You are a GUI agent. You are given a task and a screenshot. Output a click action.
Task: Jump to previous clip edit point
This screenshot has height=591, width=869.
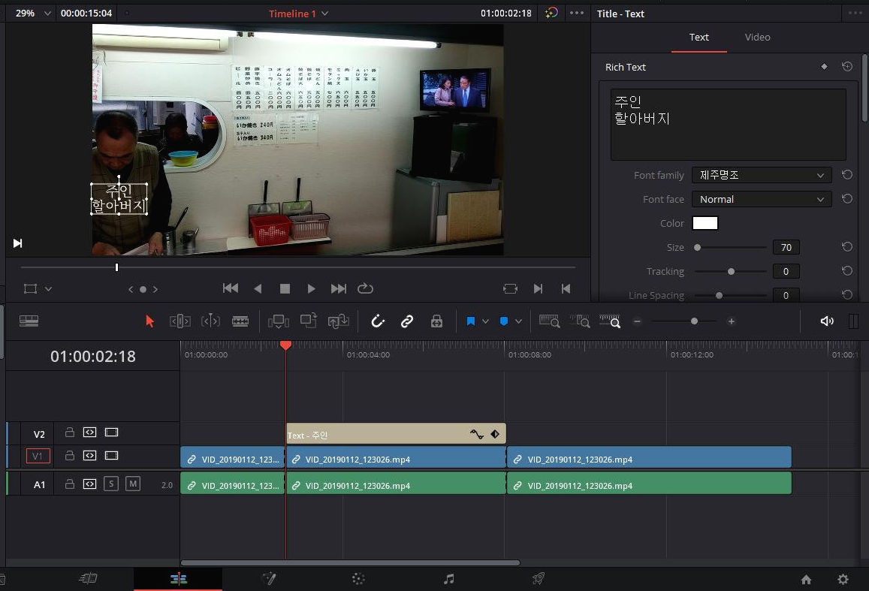[x=566, y=288]
